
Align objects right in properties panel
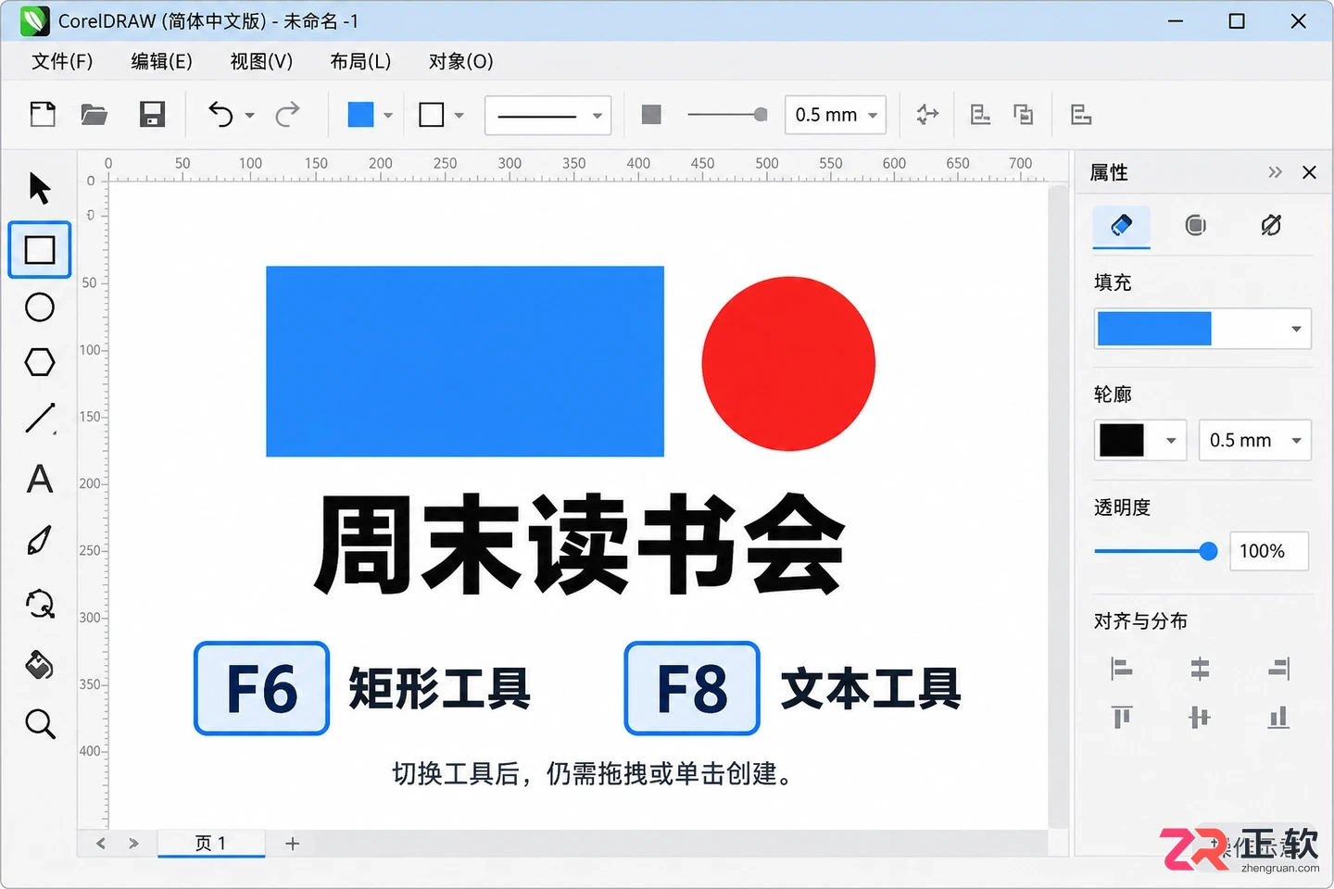coord(1278,668)
